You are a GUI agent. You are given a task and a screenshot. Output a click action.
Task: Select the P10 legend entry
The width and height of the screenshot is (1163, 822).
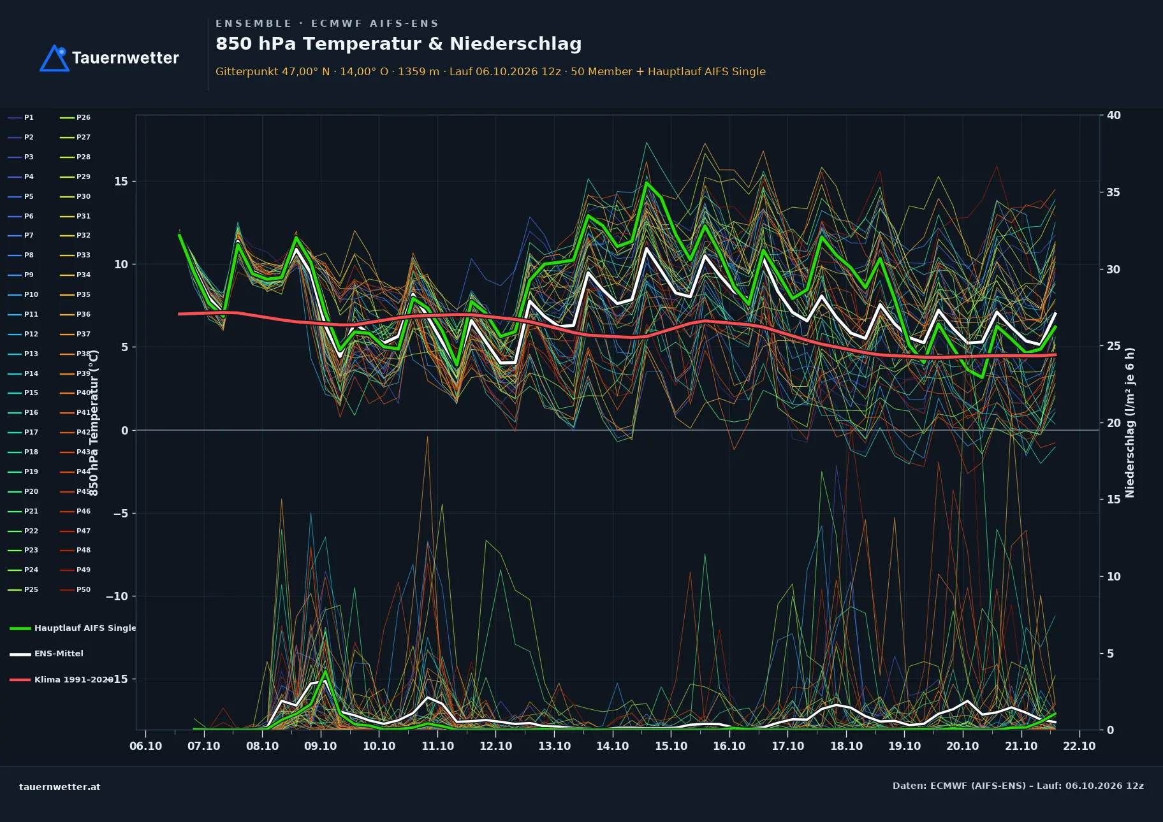point(23,294)
